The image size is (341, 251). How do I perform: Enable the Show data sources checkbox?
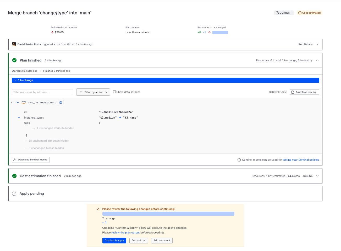tap(114, 92)
